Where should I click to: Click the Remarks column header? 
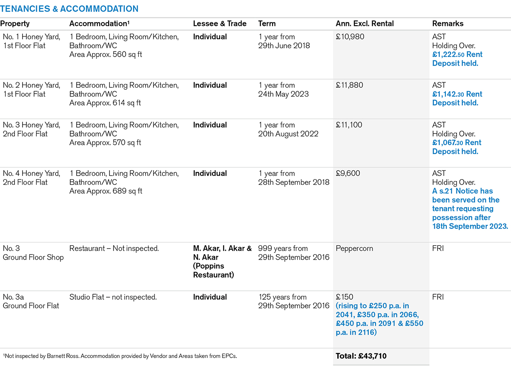[448, 24]
